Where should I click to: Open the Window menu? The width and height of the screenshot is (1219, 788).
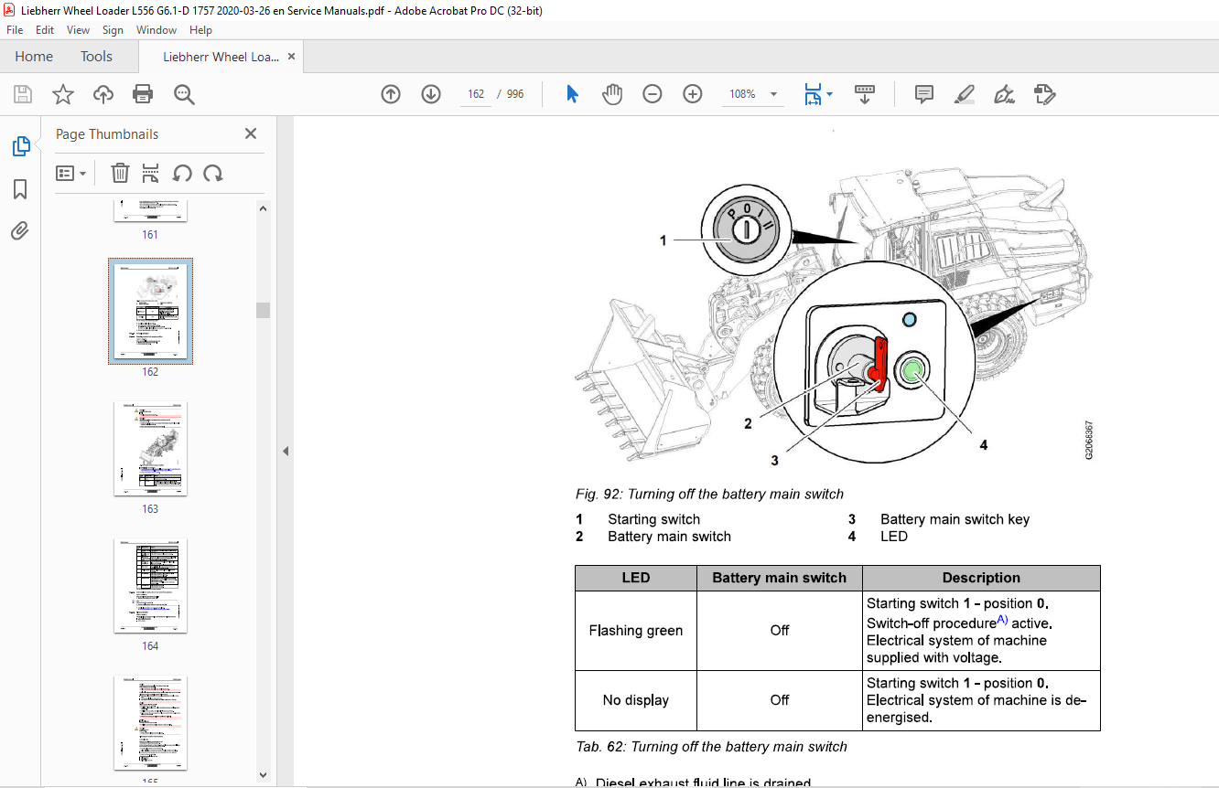(x=156, y=30)
